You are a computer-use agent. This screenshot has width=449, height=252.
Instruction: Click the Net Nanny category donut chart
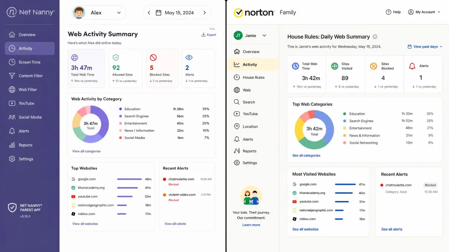click(x=91, y=124)
